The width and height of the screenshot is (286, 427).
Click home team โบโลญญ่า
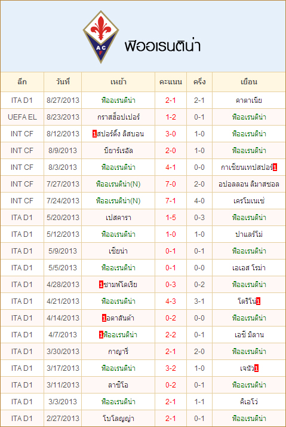(118, 419)
